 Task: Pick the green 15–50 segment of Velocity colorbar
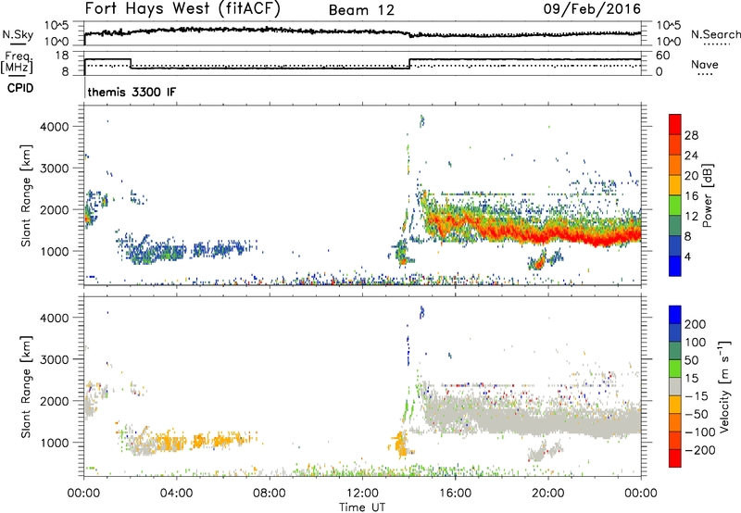coord(675,369)
